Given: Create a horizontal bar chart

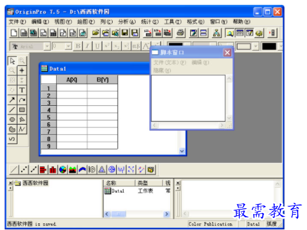Looking at the screenshot, I should click(x=43, y=169).
